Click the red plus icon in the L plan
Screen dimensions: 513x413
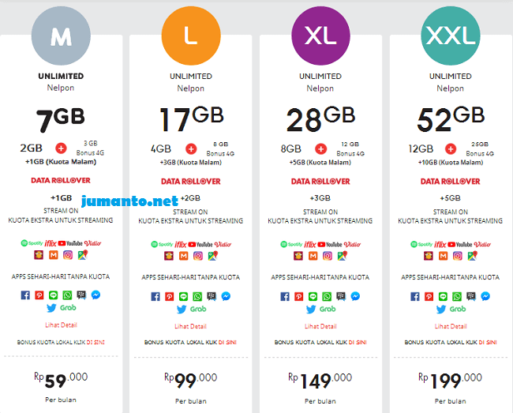click(191, 149)
